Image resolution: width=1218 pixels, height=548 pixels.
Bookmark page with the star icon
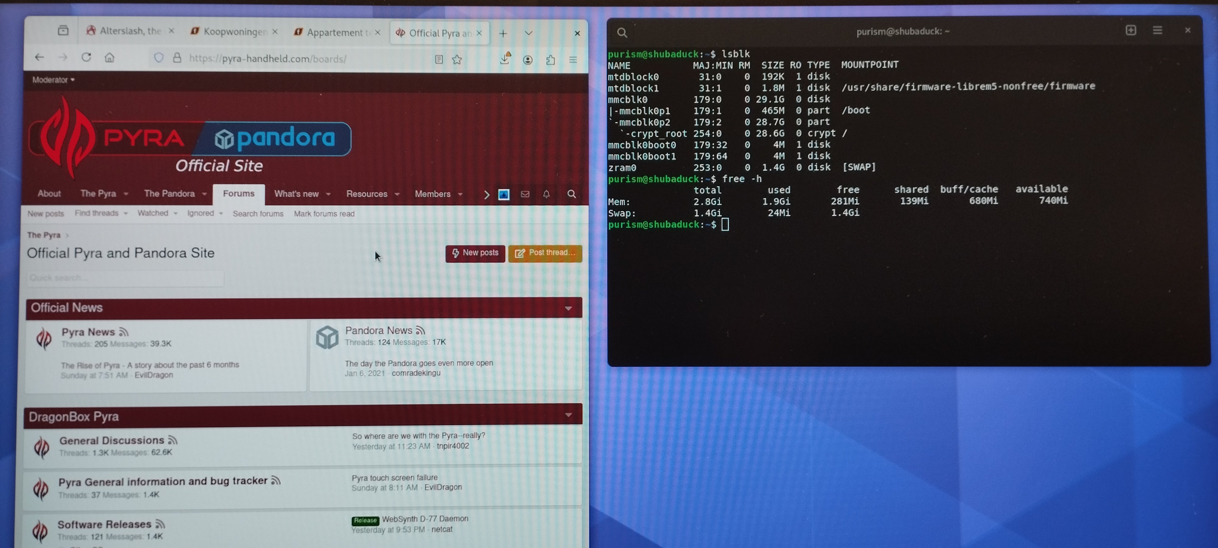click(x=457, y=60)
